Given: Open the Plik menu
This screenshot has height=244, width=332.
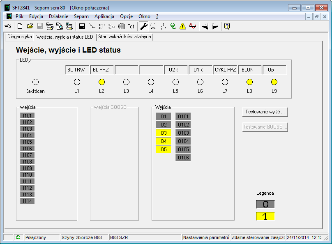Looking at the screenshot, I should pyautogui.click(x=19, y=16).
